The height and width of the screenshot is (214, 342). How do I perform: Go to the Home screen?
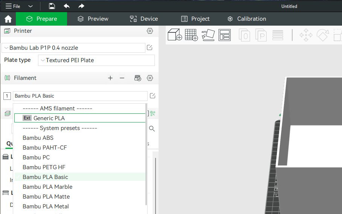[x=8, y=19]
